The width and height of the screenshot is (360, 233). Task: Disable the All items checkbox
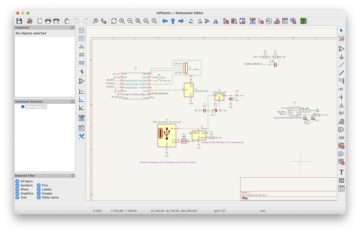point(17,181)
